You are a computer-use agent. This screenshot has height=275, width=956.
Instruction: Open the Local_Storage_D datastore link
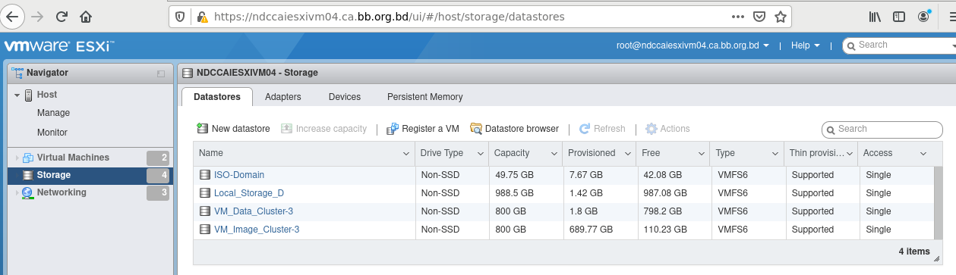click(249, 193)
